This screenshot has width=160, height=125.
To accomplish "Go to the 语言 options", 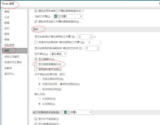I will tap(7, 39).
